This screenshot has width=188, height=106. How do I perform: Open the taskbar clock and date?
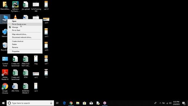(x=176, y=103)
